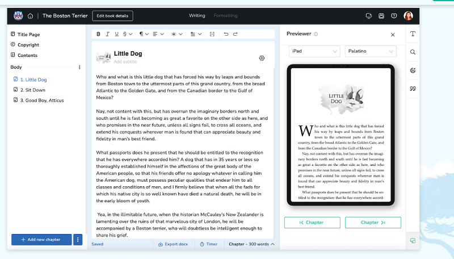Undo the last edit

click(x=226, y=34)
